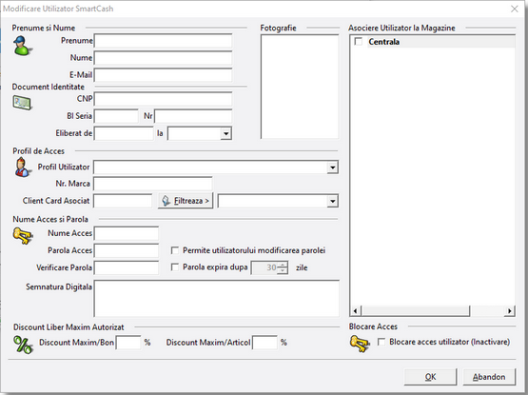Click the Filtreaza > button
The image size is (528, 395).
(x=186, y=201)
